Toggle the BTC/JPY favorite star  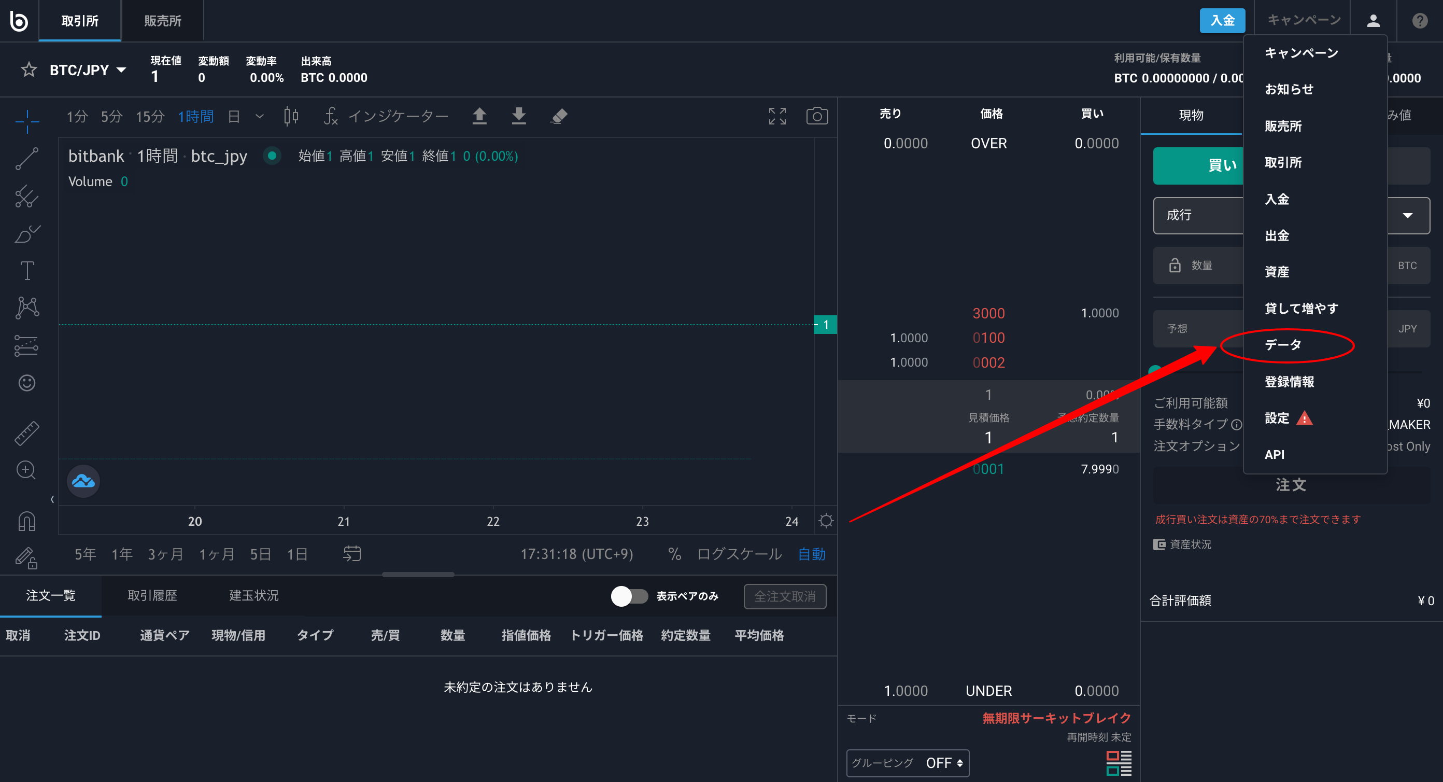[29, 70]
